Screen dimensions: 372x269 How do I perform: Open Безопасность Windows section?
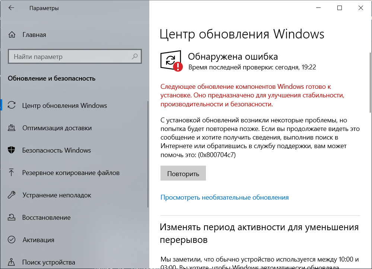[x=57, y=150]
